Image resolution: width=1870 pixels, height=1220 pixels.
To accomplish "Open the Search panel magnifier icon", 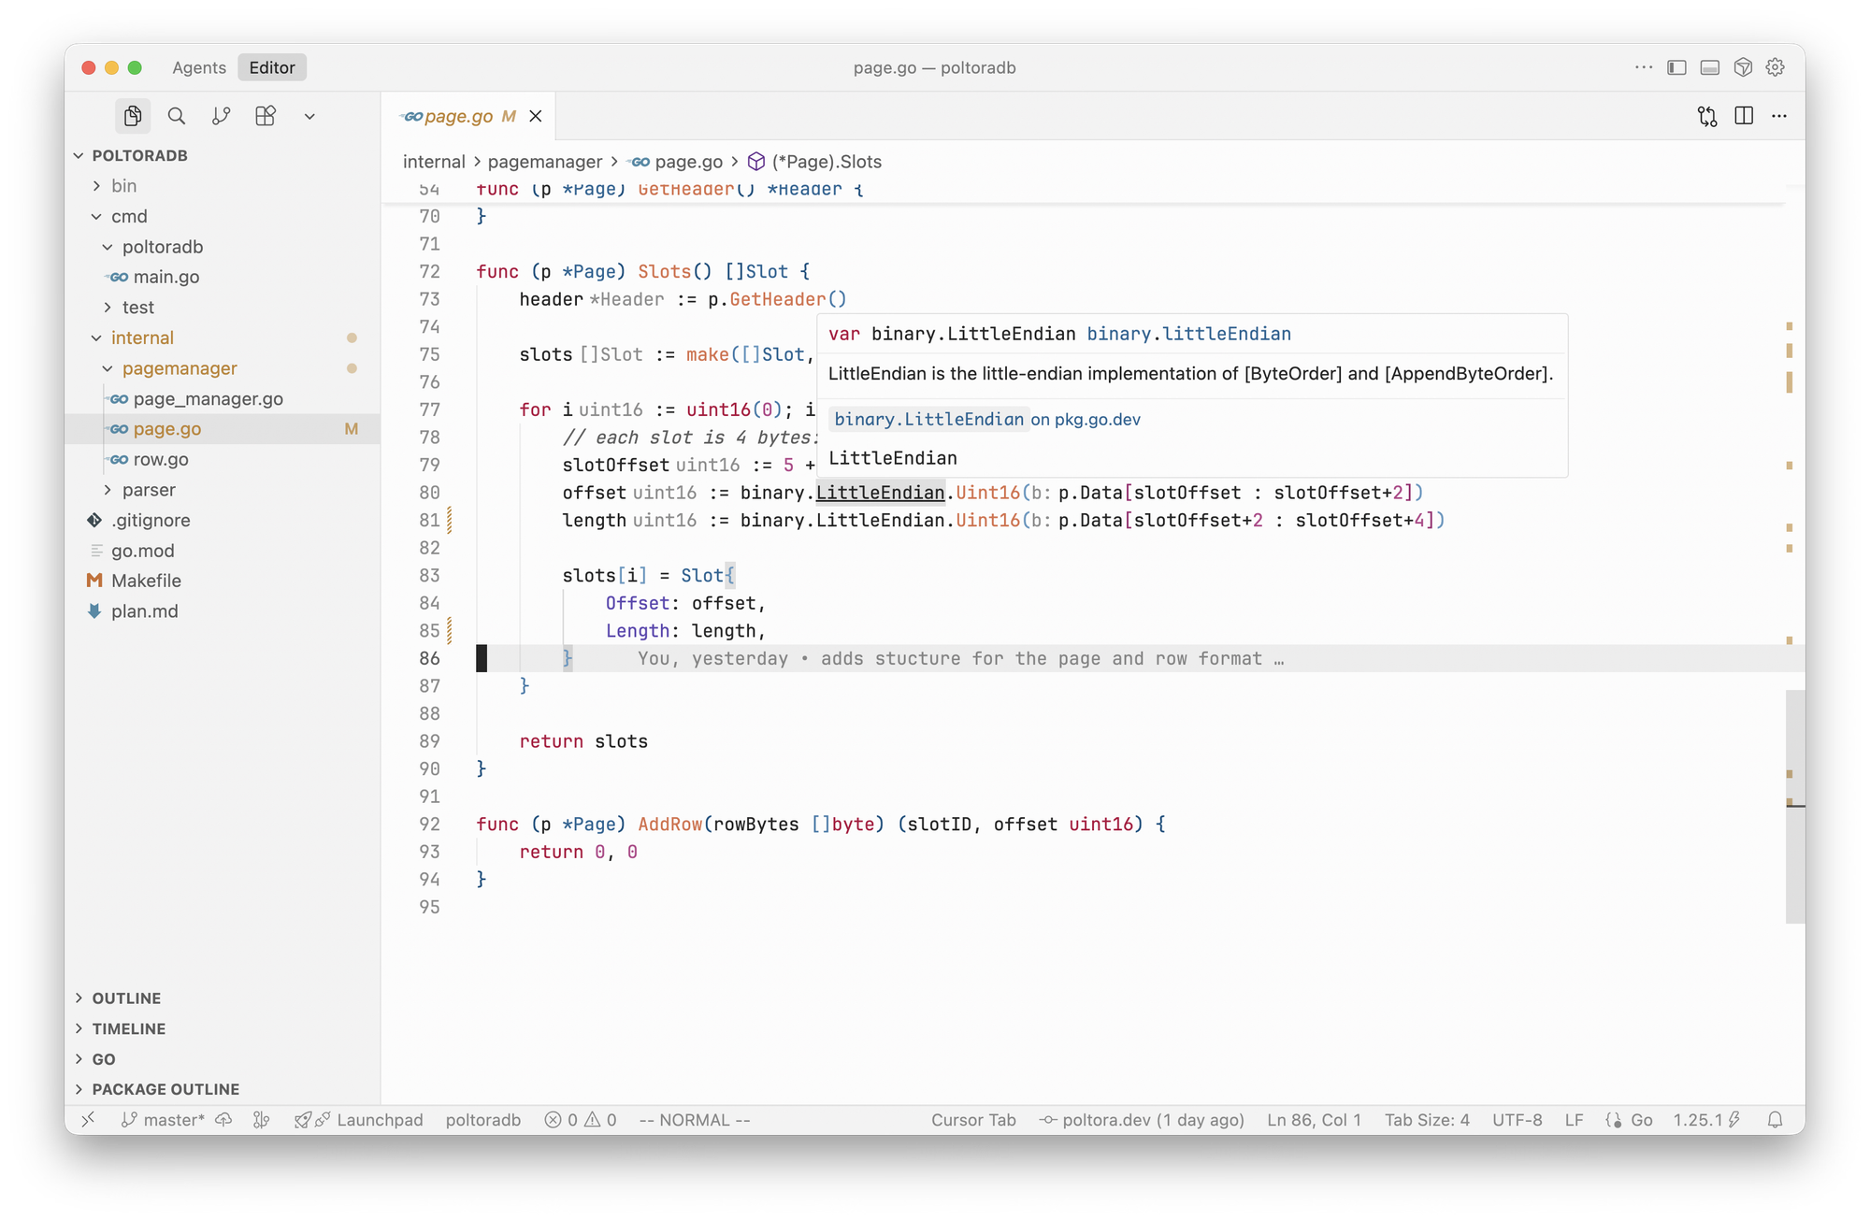I will 177,116.
